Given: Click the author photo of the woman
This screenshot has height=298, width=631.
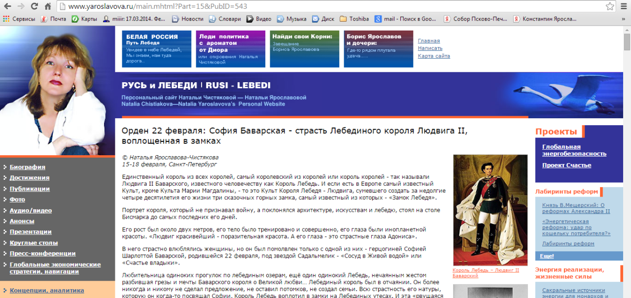Looking at the screenshot, I should 58,90.
